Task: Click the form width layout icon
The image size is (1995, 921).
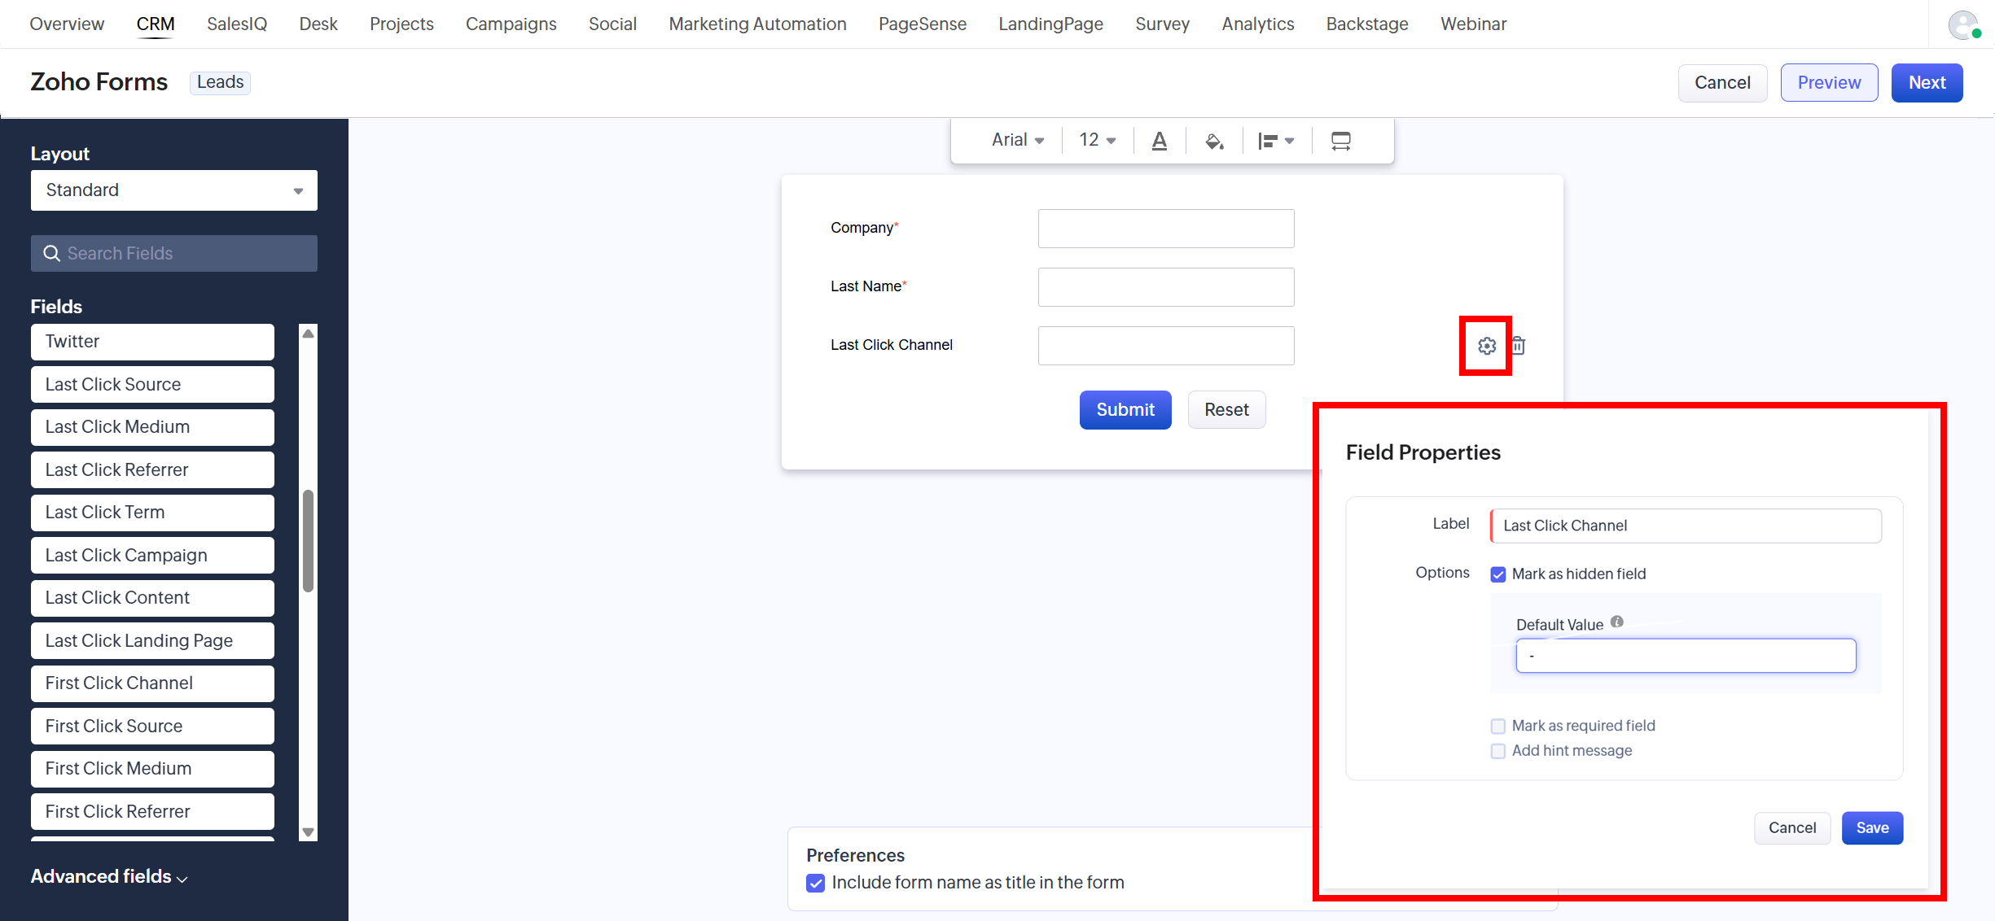Action: (x=1340, y=141)
